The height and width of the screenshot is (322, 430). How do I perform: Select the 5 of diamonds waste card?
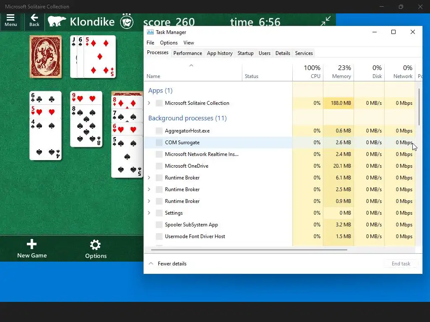[x=100, y=57]
